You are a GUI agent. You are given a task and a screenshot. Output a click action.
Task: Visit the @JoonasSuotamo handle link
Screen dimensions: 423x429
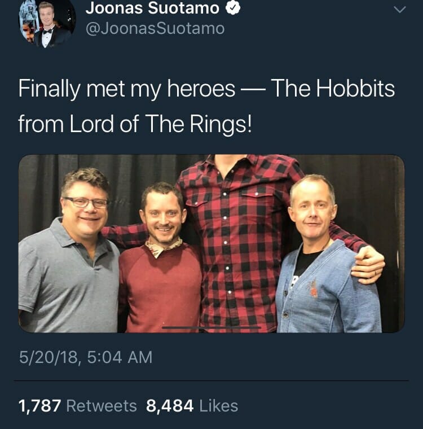pyautogui.click(x=155, y=28)
